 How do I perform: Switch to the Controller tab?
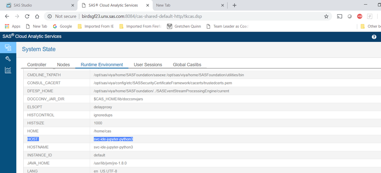[37, 65]
